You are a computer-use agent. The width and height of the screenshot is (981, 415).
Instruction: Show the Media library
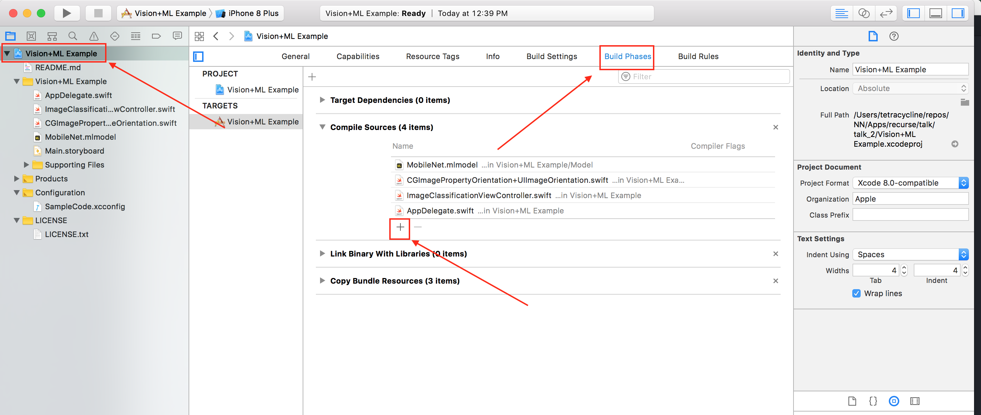(915, 401)
